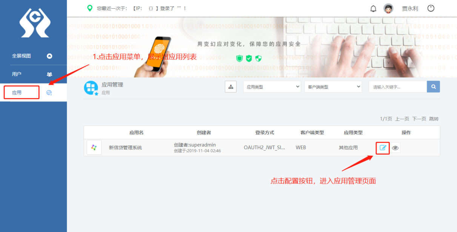Click the 跳转 page jump link
457x232 pixels.
(434, 118)
